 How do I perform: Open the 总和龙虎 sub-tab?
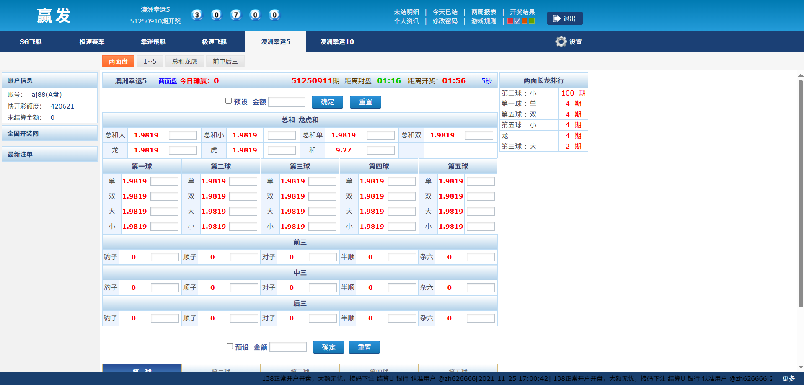(184, 61)
